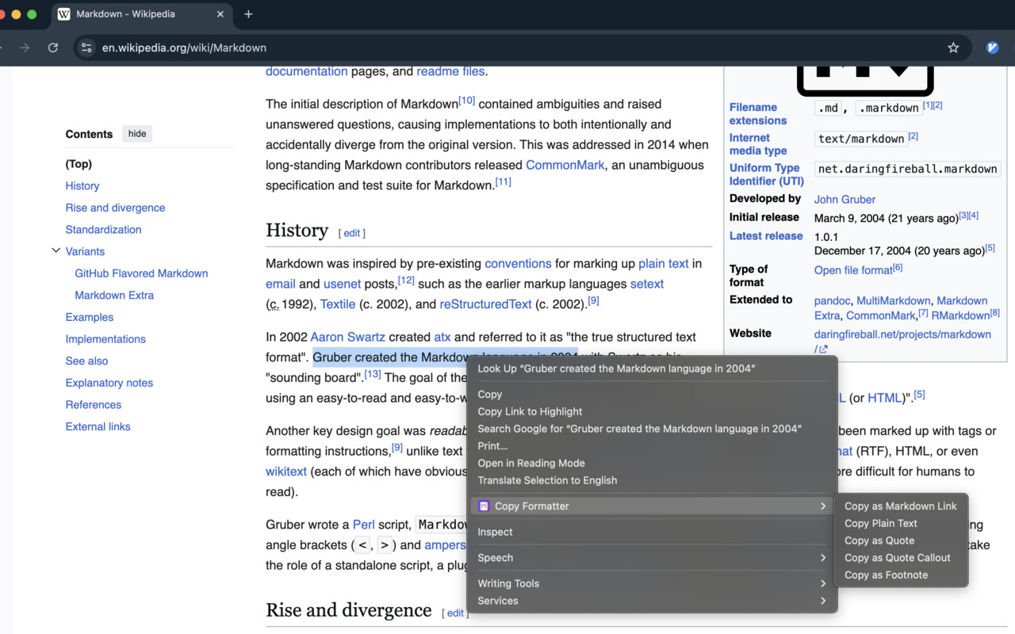Viewport: 1015px width, 634px height.
Task: Open the pandoc link in the infobox
Action: [833, 301]
